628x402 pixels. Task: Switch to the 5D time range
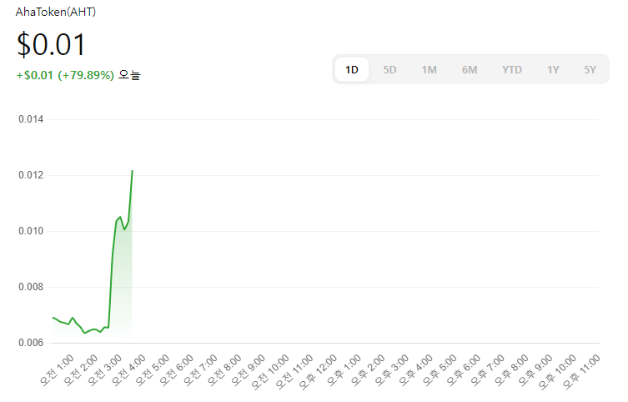point(389,70)
